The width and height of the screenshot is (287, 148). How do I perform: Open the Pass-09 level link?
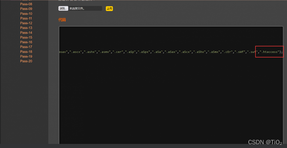point(26,9)
